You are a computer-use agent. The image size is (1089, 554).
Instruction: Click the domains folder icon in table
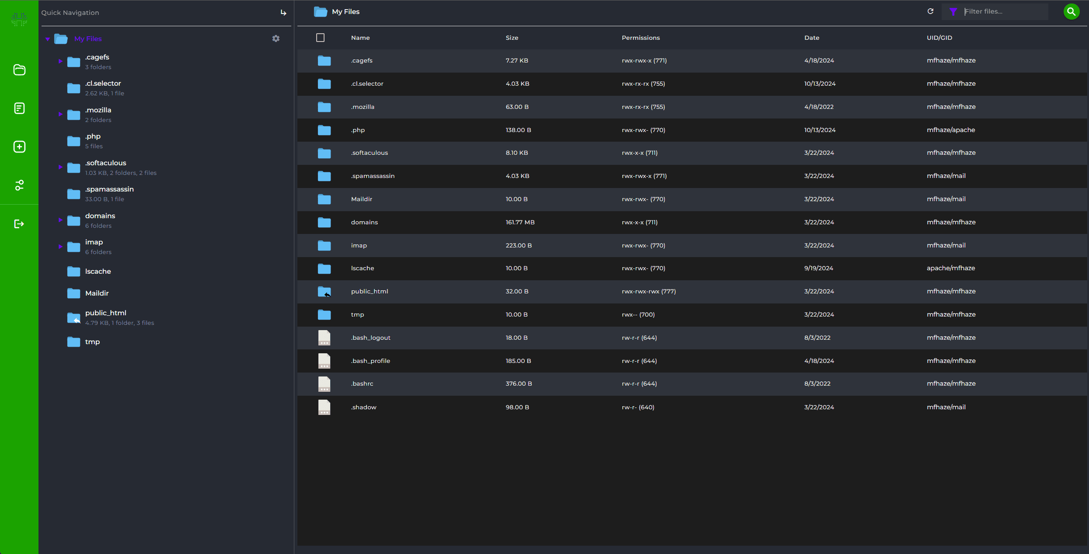click(324, 223)
